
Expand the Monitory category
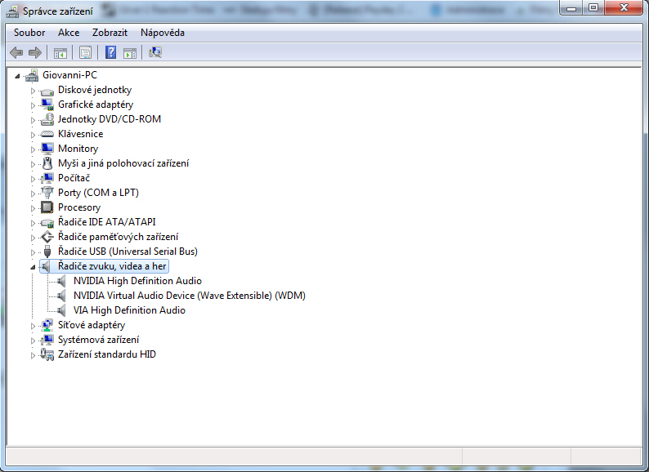point(33,149)
